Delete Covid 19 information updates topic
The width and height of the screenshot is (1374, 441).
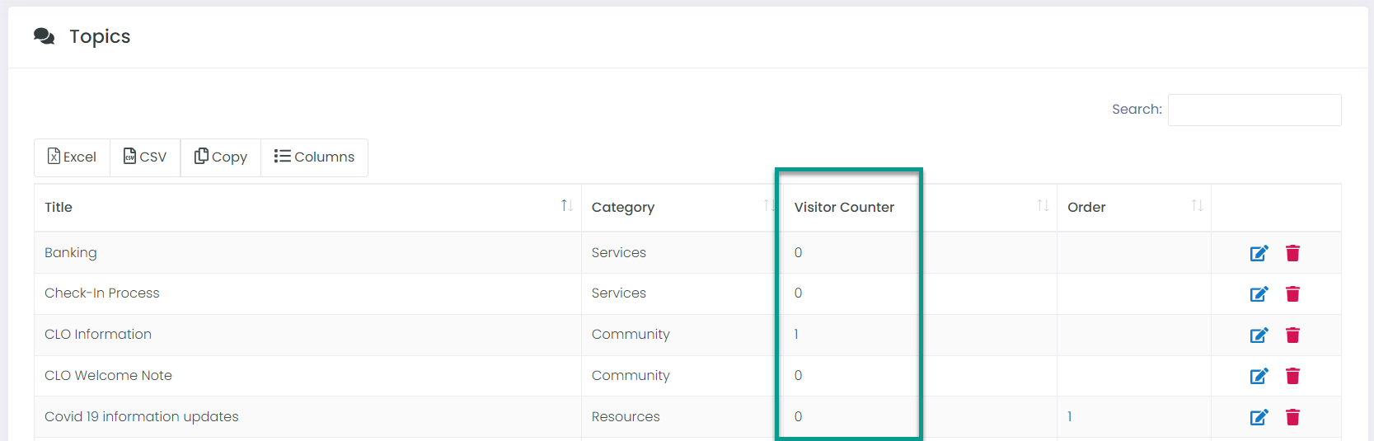click(1292, 417)
